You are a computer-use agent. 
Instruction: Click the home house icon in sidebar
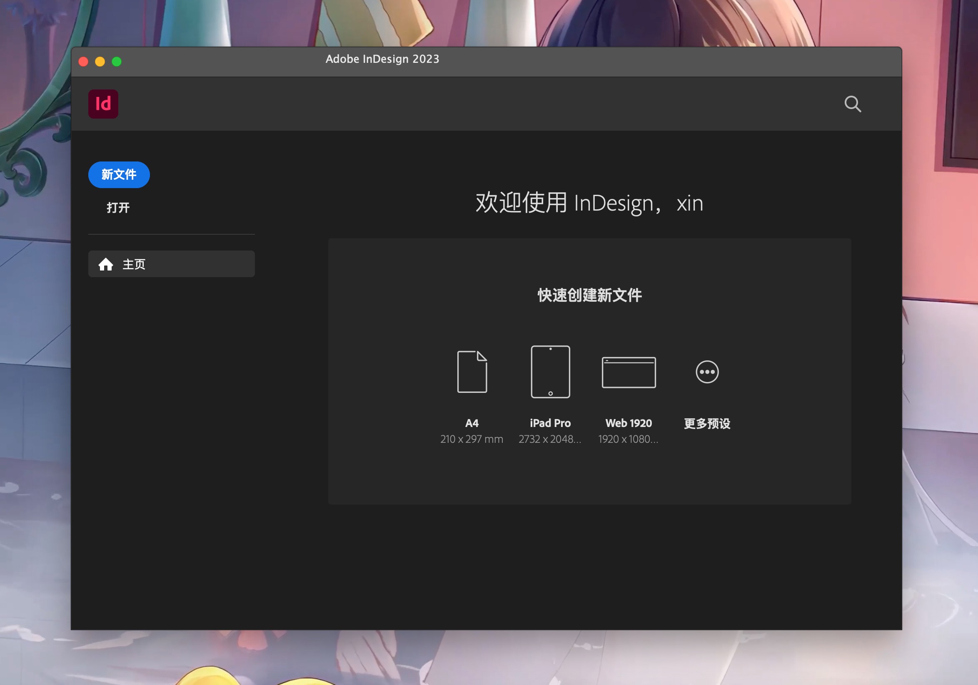[106, 264]
